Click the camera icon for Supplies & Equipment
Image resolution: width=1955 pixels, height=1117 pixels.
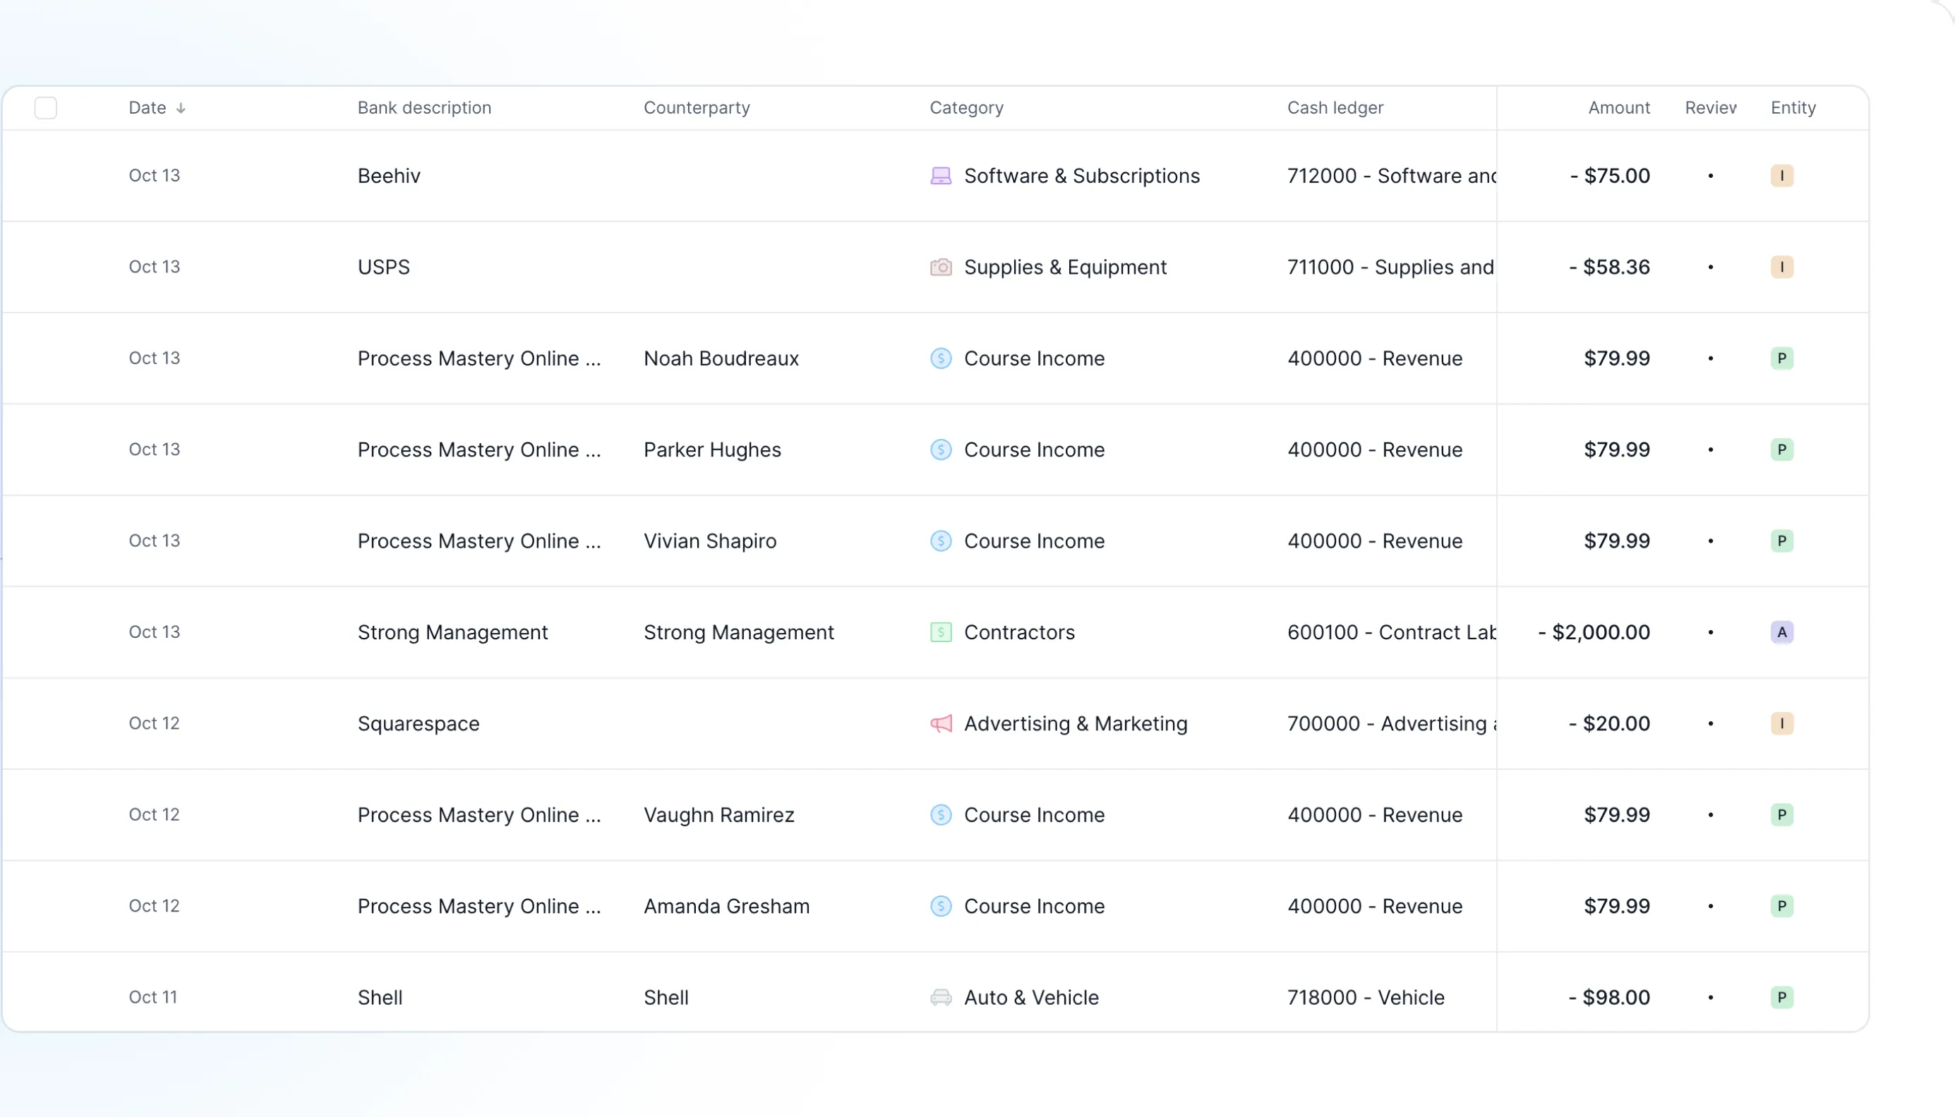(x=941, y=267)
